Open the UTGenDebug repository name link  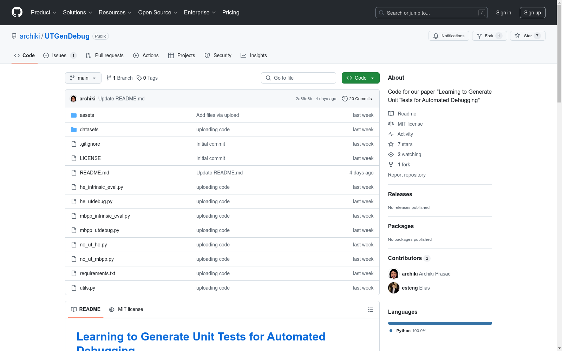tap(67, 36)
